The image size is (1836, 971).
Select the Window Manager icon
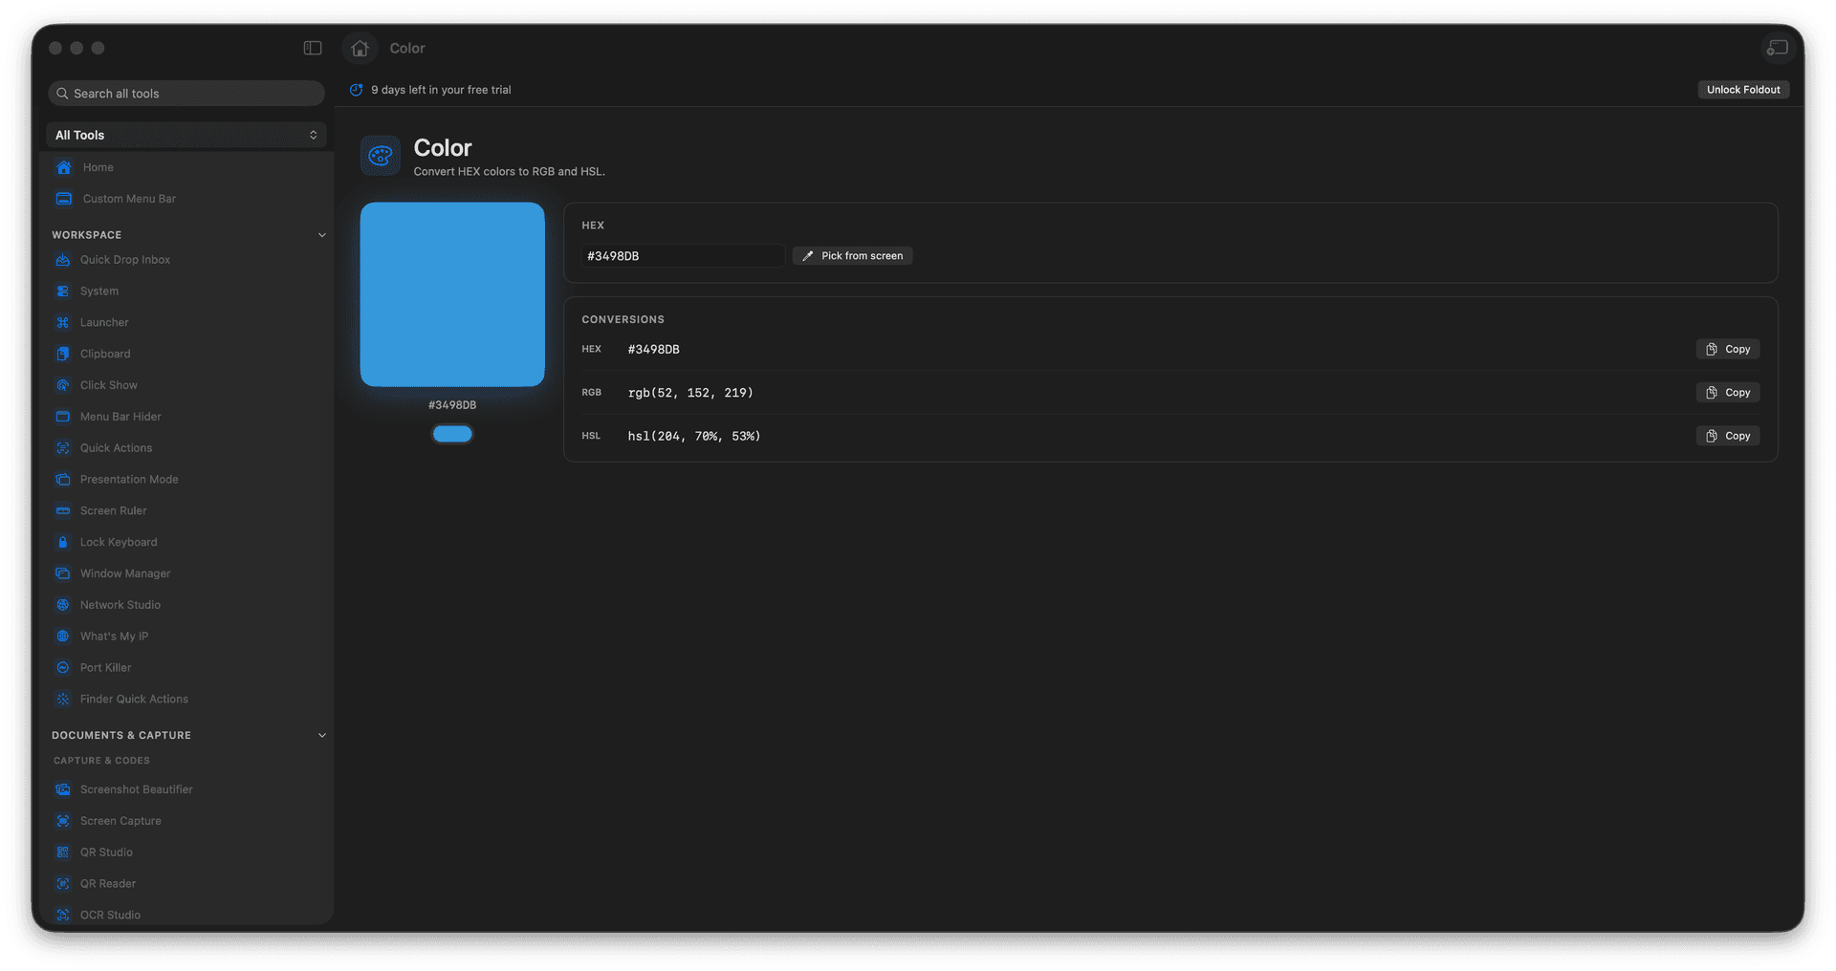(63, 573)
